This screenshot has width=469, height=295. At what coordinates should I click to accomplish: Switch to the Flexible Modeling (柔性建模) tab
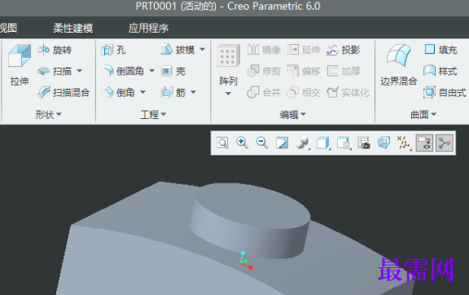tap(73, 29)
